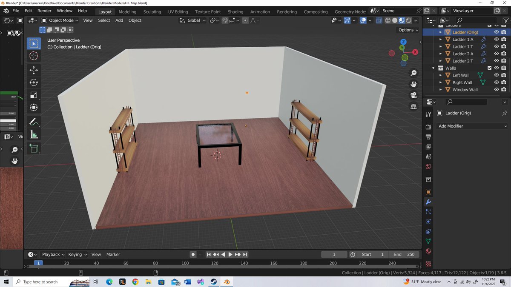Switch viewport shading to wireframe
The image size is (511, 287).
coord(388,20)
